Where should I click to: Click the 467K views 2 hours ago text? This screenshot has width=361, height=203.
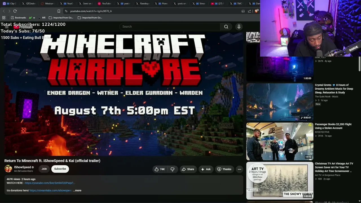21,179
